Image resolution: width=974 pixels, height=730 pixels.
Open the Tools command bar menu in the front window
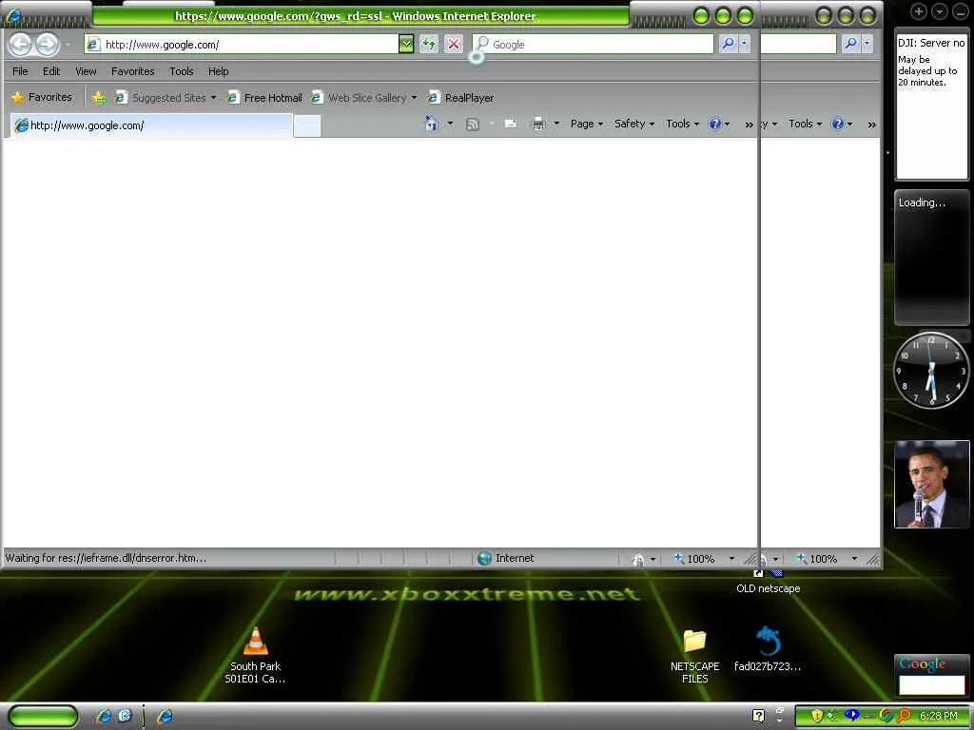coord(683,124)
